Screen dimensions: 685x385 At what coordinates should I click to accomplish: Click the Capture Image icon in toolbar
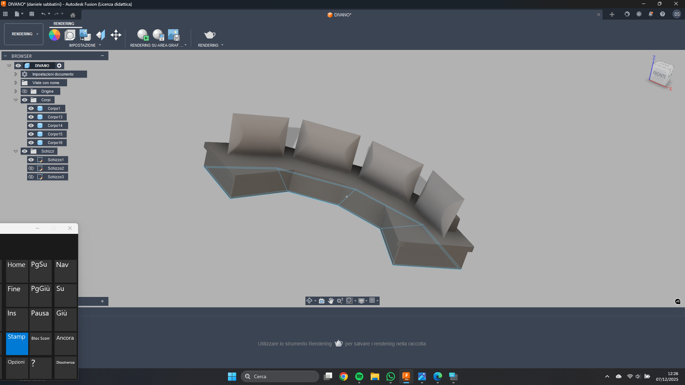click(x=173, y=35)
